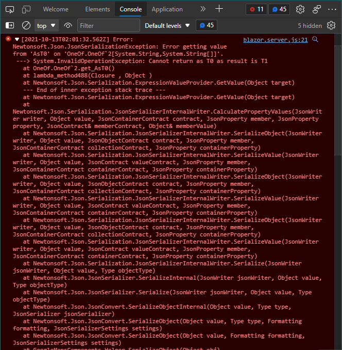The width and height of the screenshot is (342, 350).
Task: Click the 'Cannot return as T0' exception line
Action: pos(142,61)
